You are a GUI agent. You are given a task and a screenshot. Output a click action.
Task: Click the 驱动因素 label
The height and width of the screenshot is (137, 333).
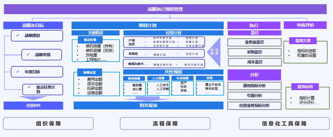pyautogui.click(x=90, y=40)
